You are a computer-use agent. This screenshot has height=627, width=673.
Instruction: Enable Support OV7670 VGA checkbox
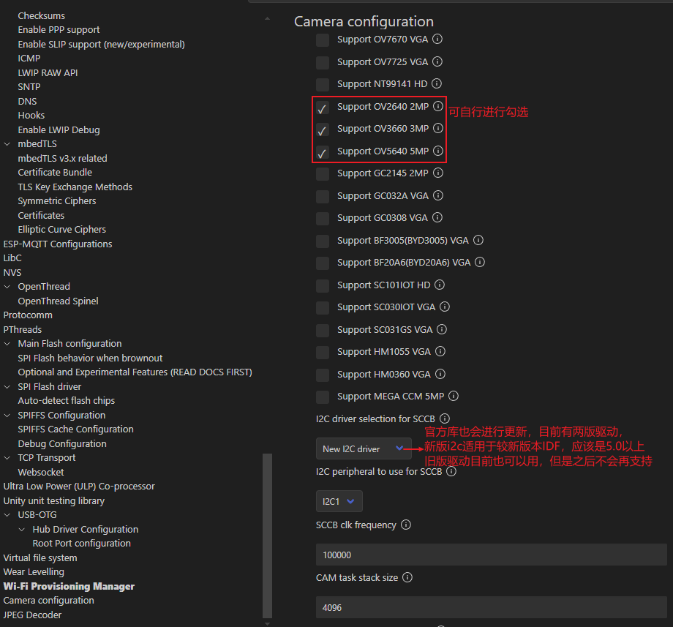click(x=323, y=40)
